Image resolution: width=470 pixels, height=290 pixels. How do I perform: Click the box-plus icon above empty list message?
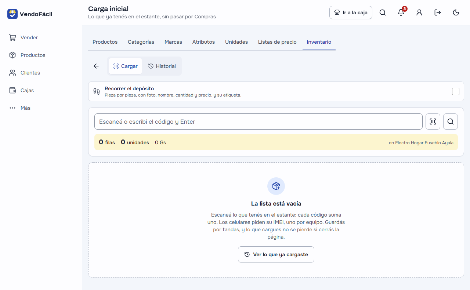tap(276, 186)
